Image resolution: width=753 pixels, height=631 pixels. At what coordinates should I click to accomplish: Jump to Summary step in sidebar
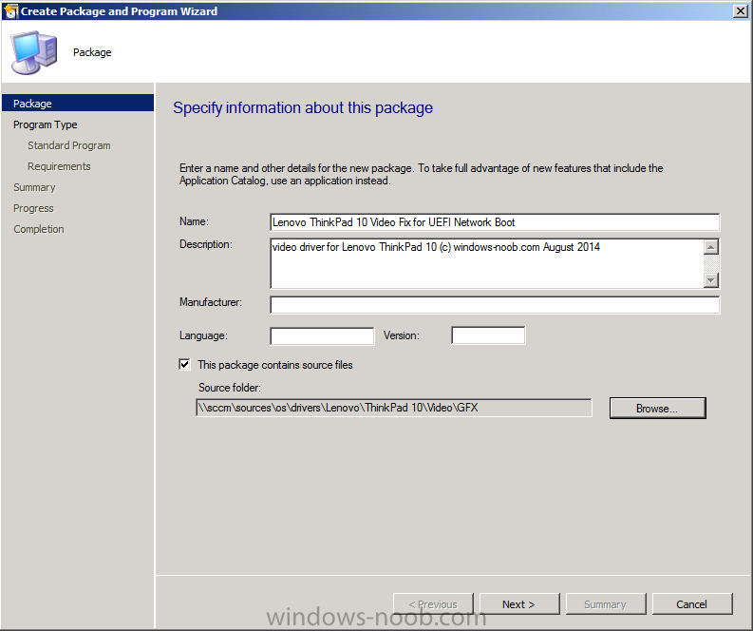pyautogui.click(x=34, y=187)
